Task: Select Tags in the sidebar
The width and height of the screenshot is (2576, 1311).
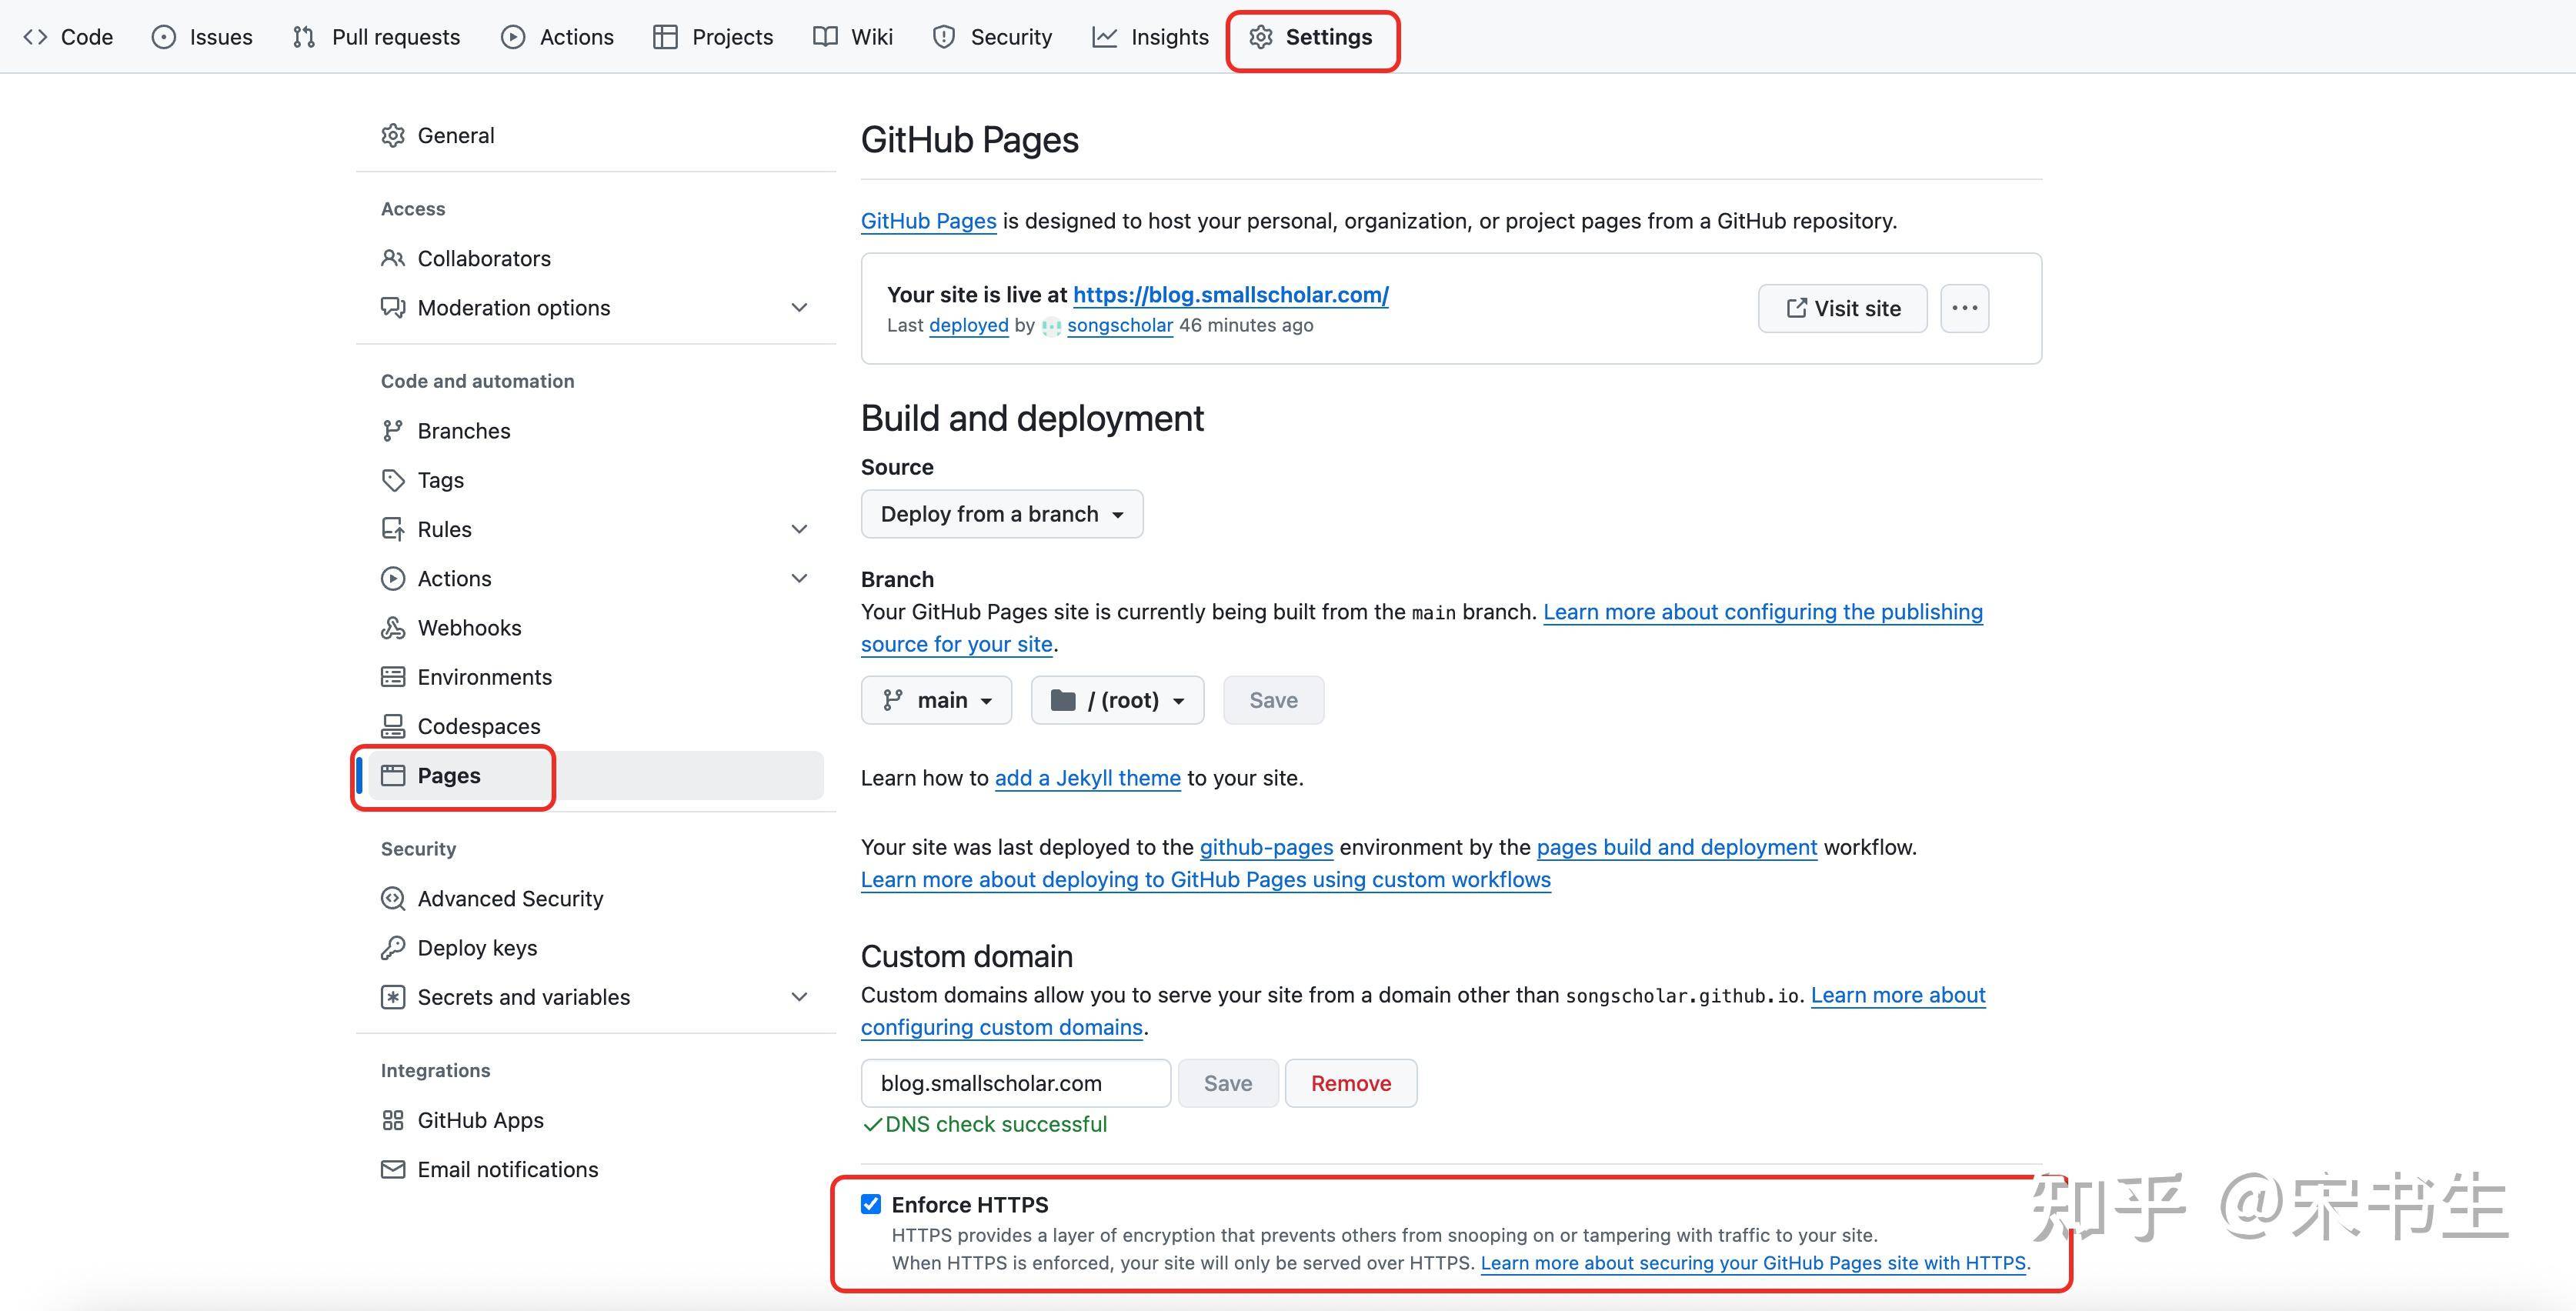Action: 596,480
